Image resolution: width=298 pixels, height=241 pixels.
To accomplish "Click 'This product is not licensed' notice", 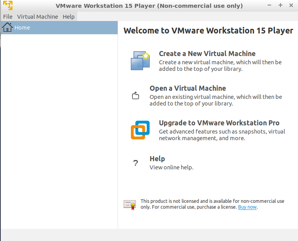I will point(212,204).
